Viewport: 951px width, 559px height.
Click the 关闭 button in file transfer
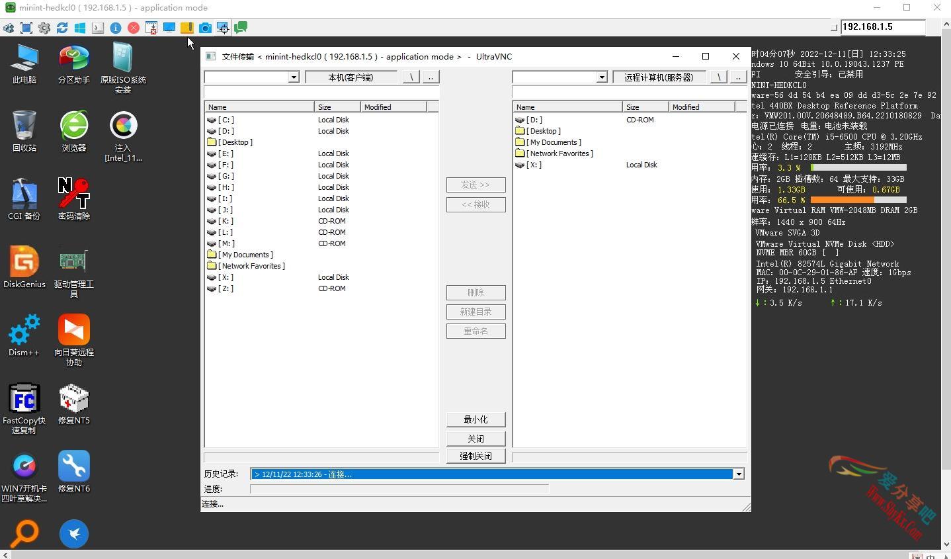pyautogui.click(x=475, y=439)
